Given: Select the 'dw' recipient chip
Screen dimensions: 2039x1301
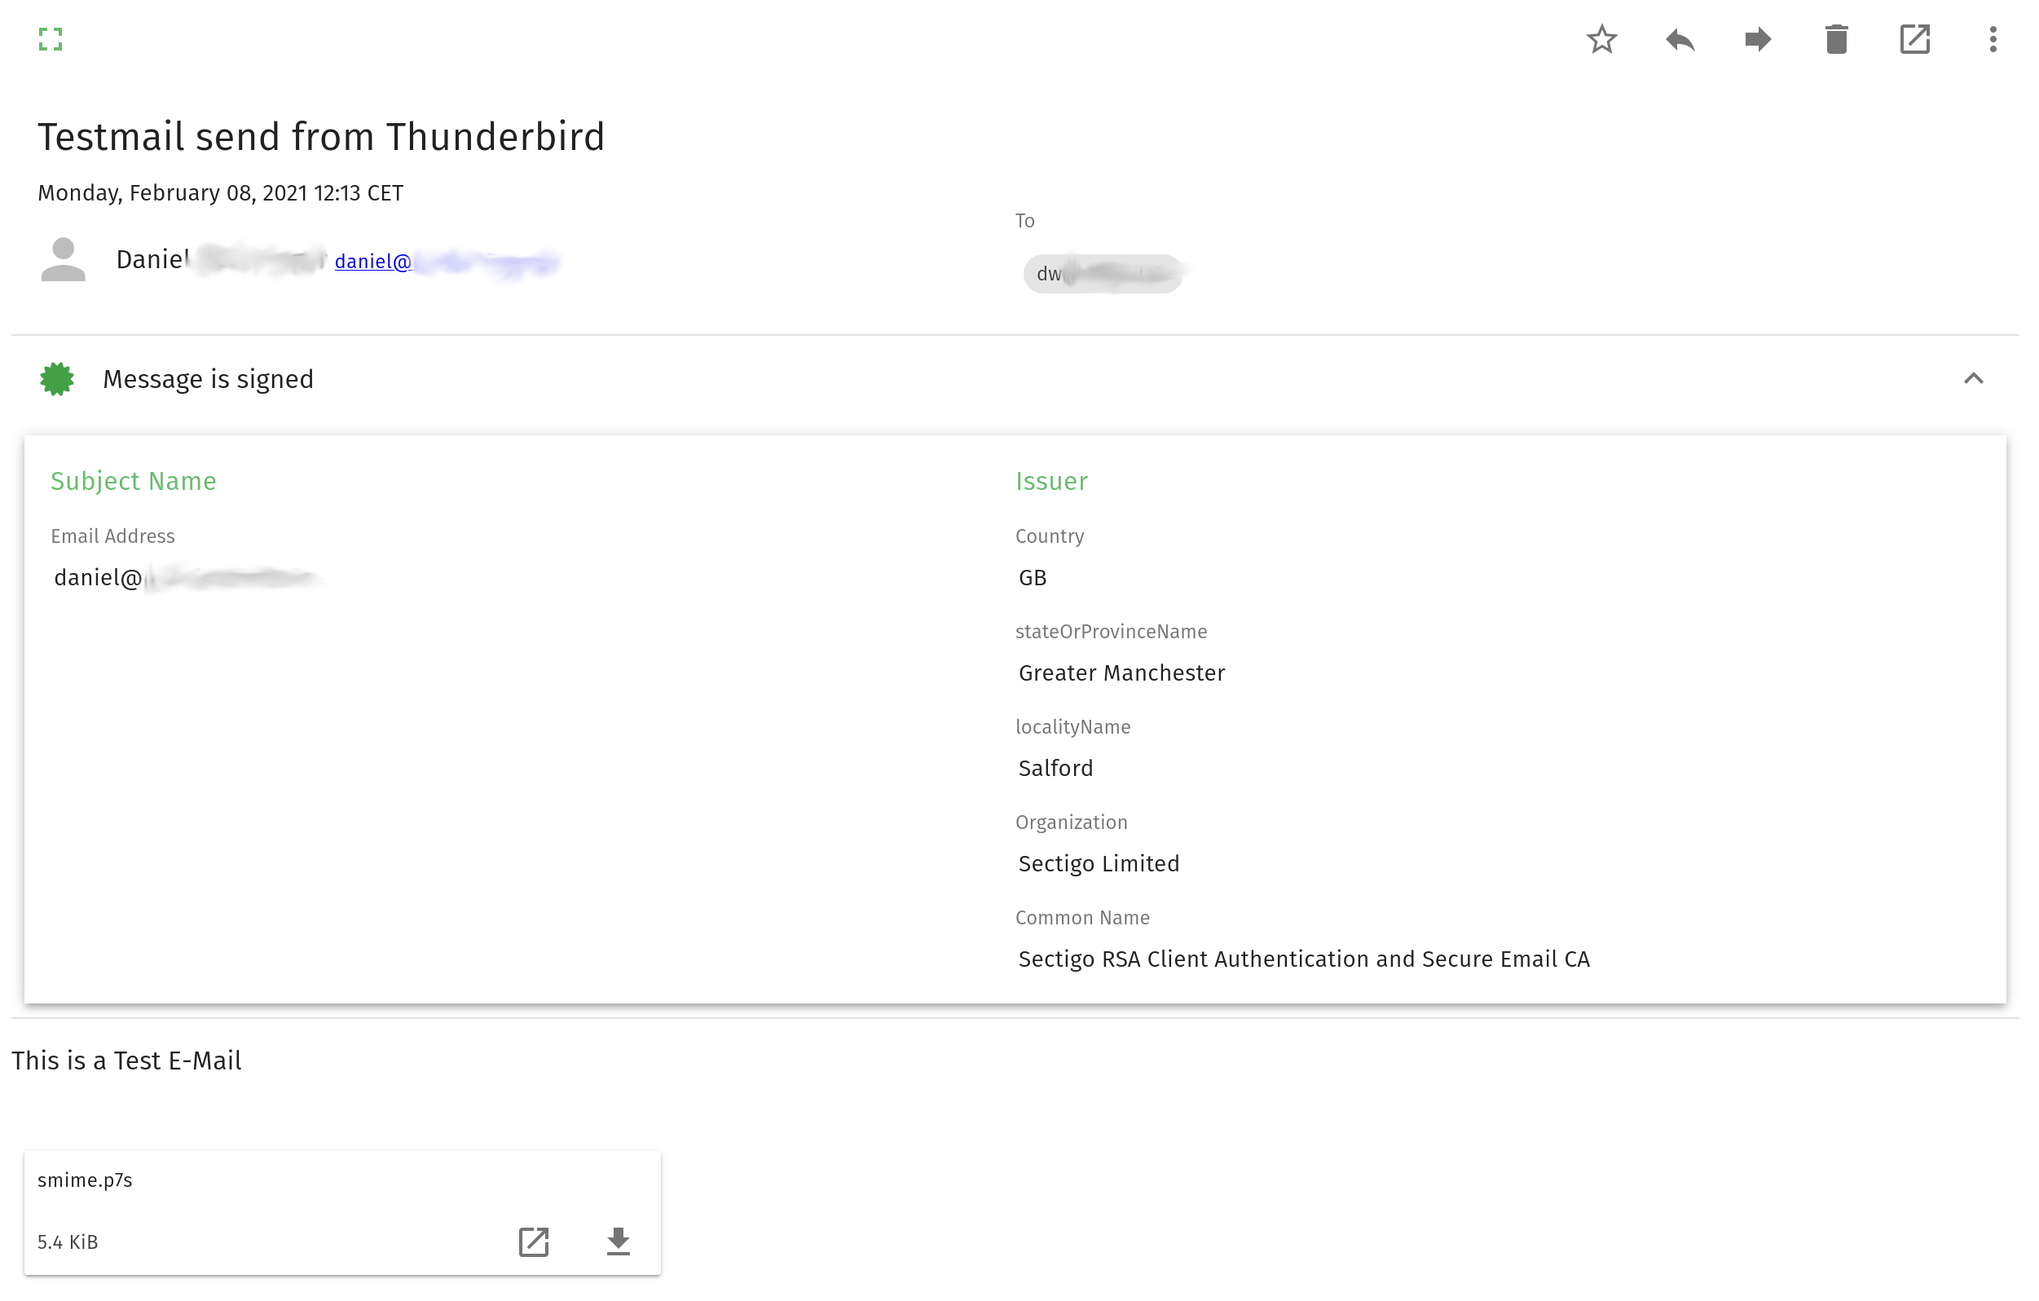Looking at the screenshot, I should pos(1102,274).
